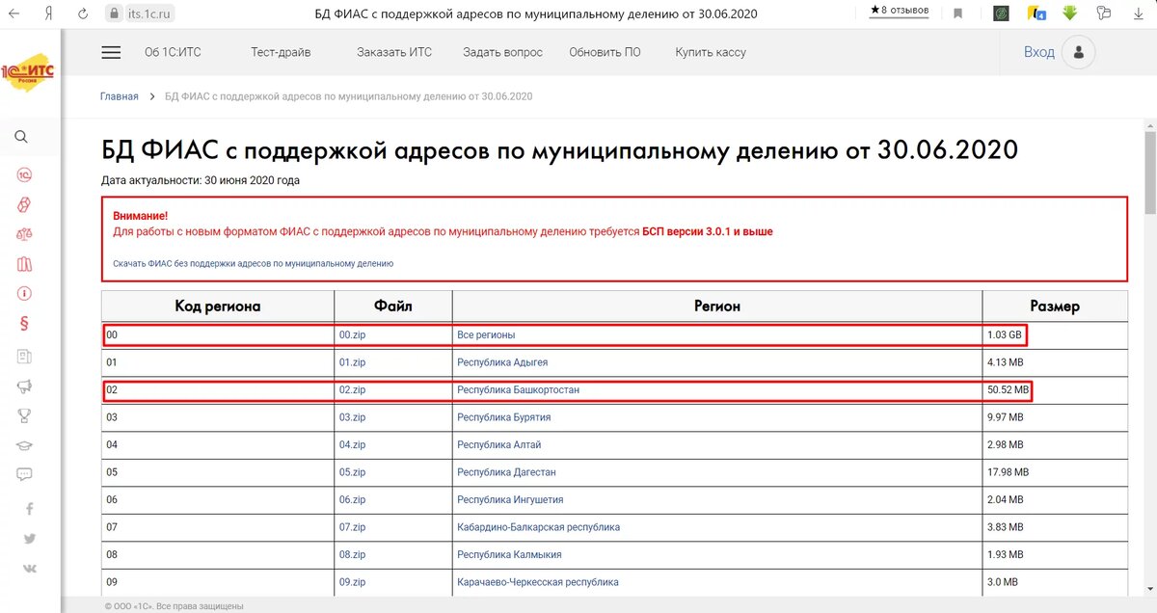The image size is (1157, 613).
Task: Click the green download arrow browser extension
Action: tap(1070, 13)
